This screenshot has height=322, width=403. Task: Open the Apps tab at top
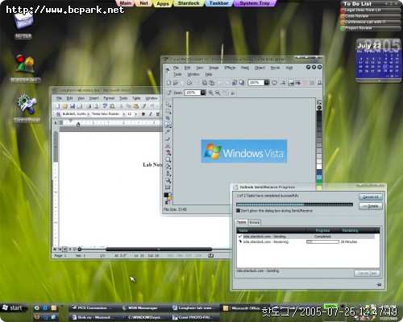tap(163, 3)
